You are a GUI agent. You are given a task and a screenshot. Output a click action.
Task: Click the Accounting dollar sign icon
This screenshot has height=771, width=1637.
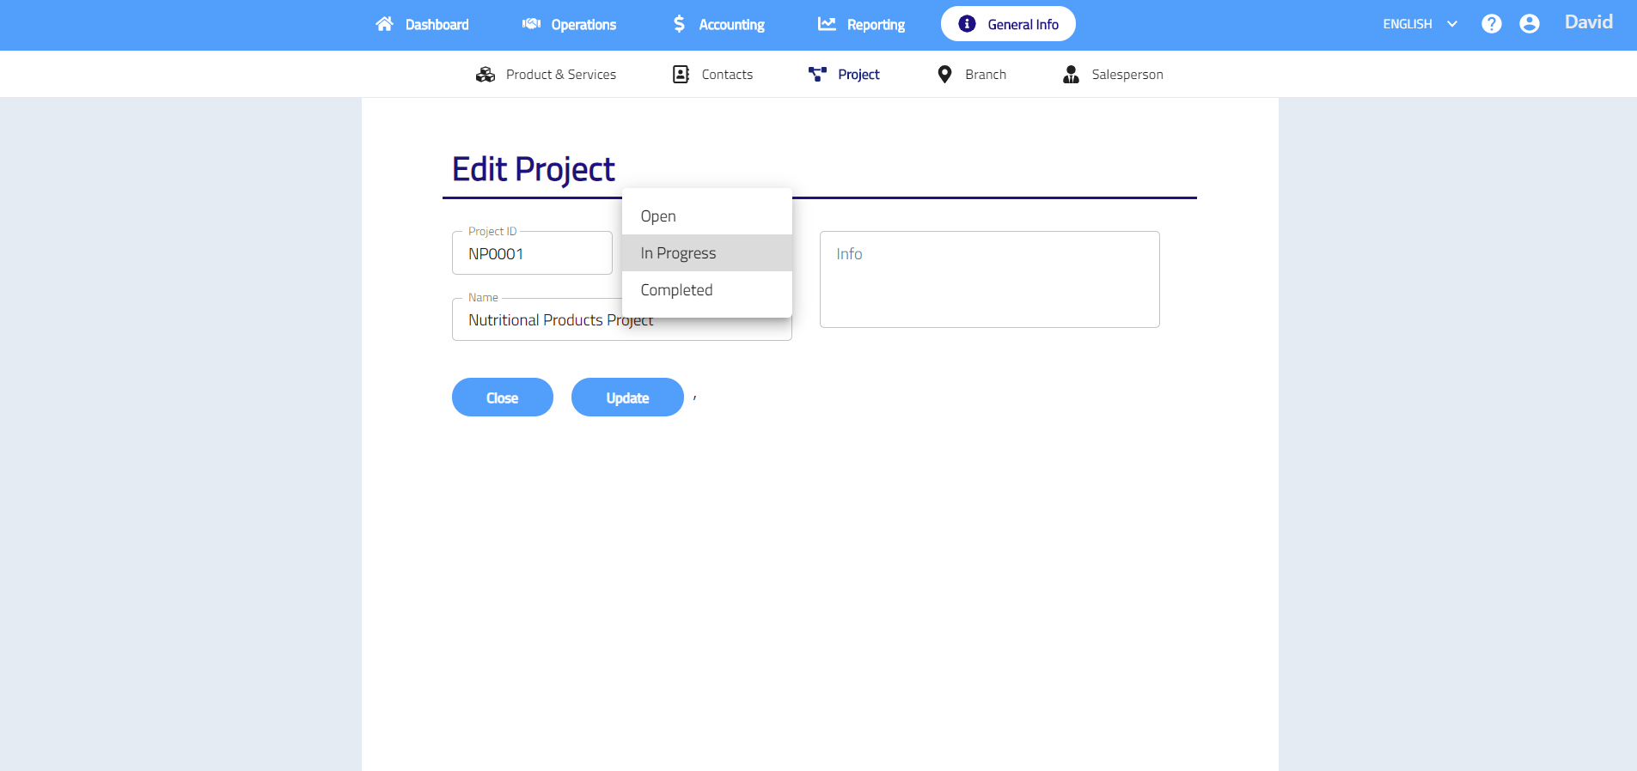click(x=679, y=24)
